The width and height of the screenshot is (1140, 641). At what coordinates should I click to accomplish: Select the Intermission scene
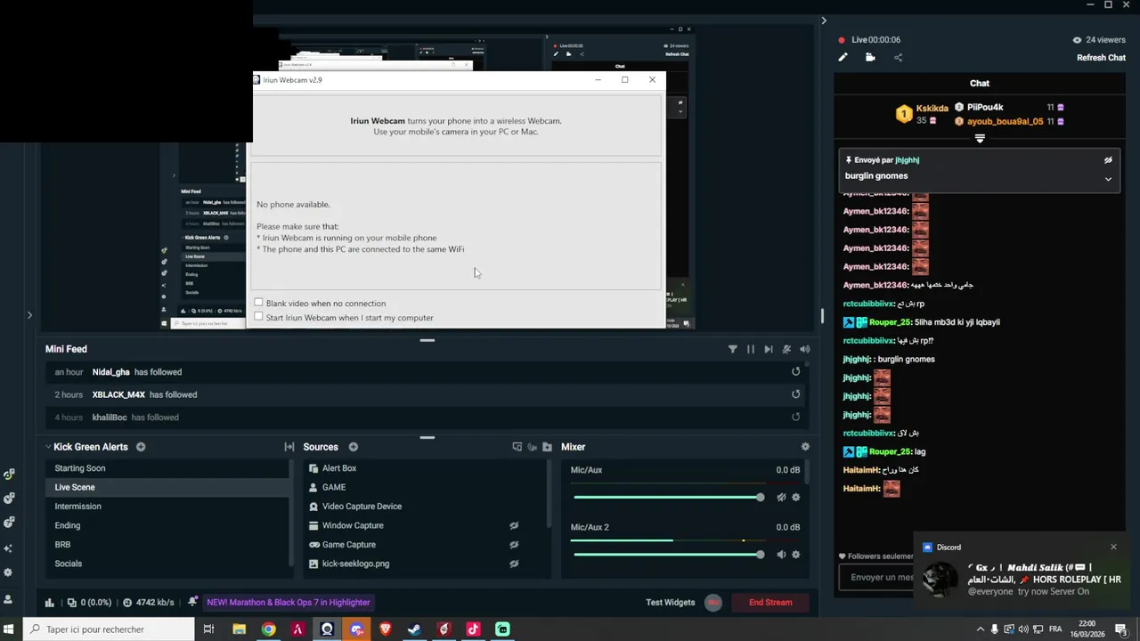point(167,507)
